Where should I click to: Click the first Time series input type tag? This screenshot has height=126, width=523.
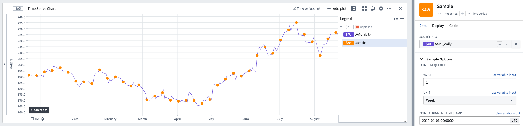point(448,14)
